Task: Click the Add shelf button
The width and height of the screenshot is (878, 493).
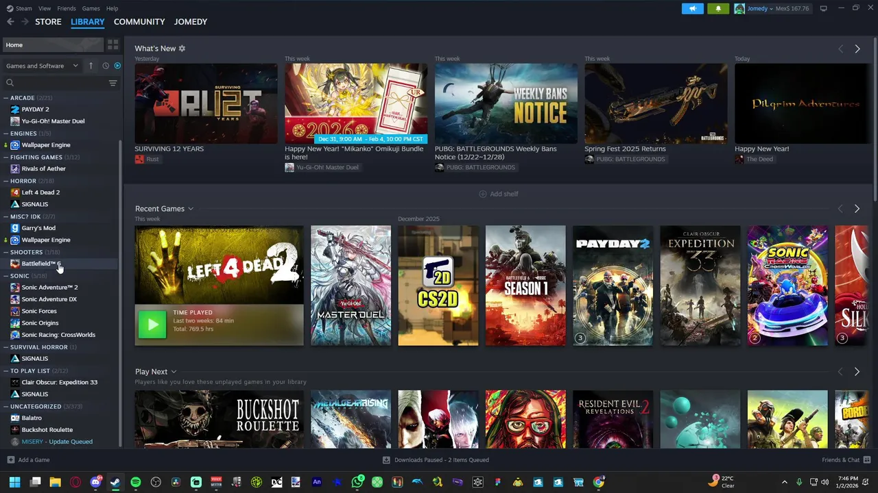Action: pos(499,194)
